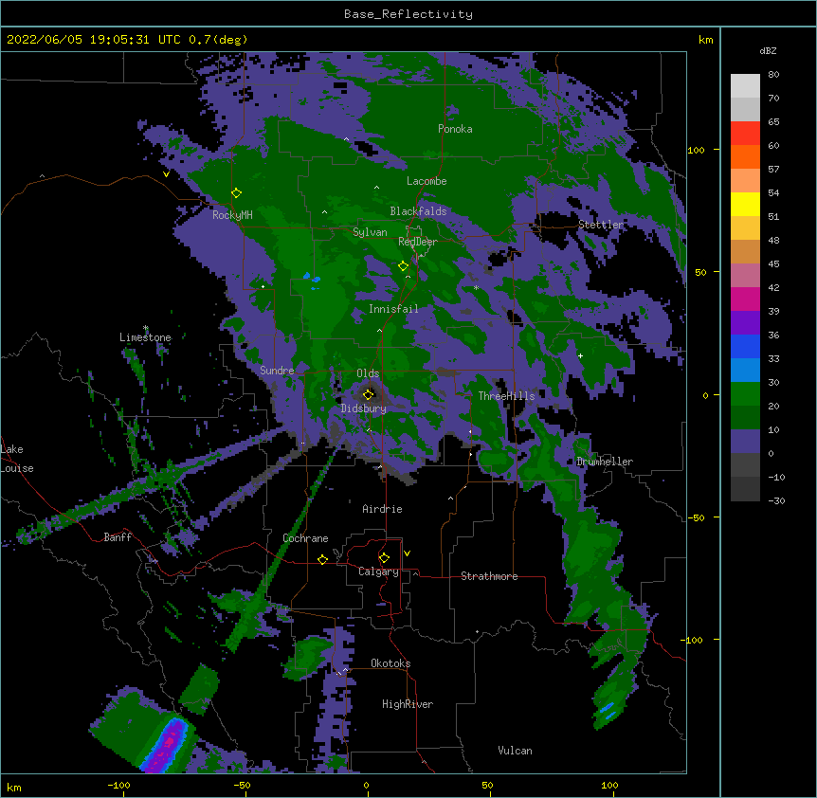
Task: Click the Blackfalds label
Action: click(418, 211)
